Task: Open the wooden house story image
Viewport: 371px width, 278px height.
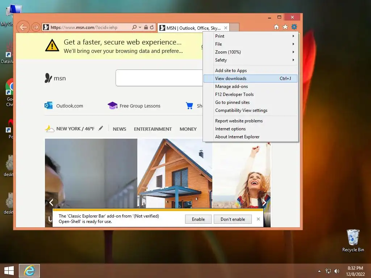Action: [175, 173]
